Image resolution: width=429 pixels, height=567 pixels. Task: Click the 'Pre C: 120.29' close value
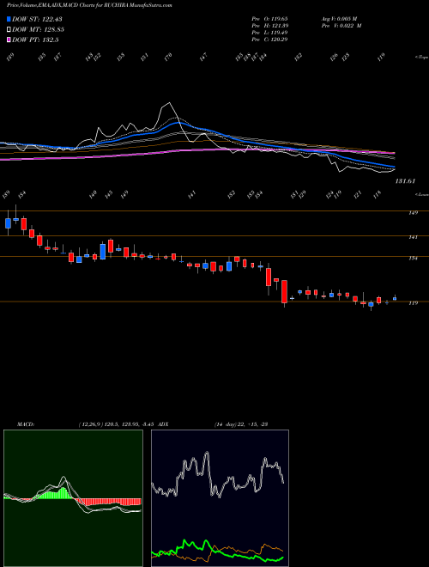pos(269,39)
